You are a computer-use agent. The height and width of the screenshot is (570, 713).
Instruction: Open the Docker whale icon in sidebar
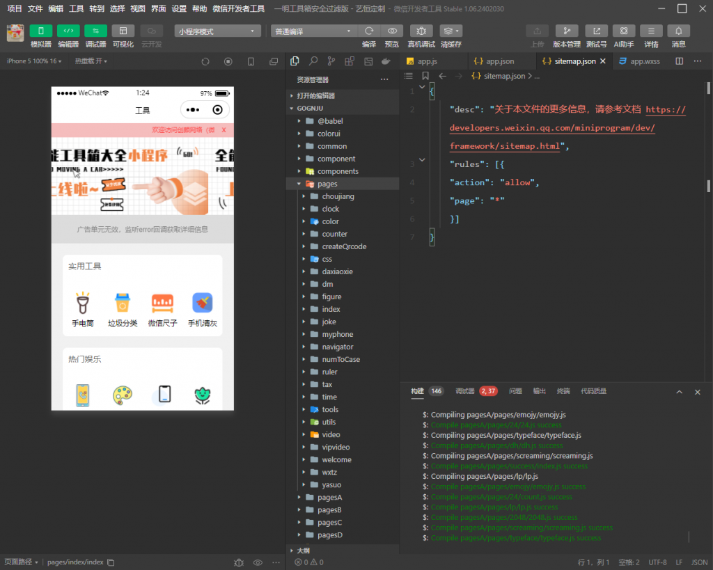coord(386,61)
